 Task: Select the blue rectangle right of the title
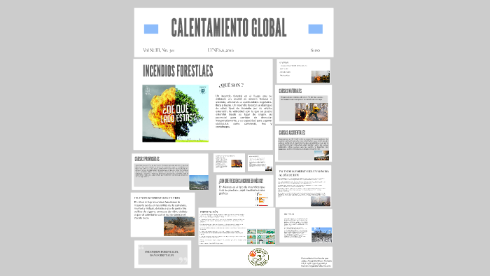315,29
